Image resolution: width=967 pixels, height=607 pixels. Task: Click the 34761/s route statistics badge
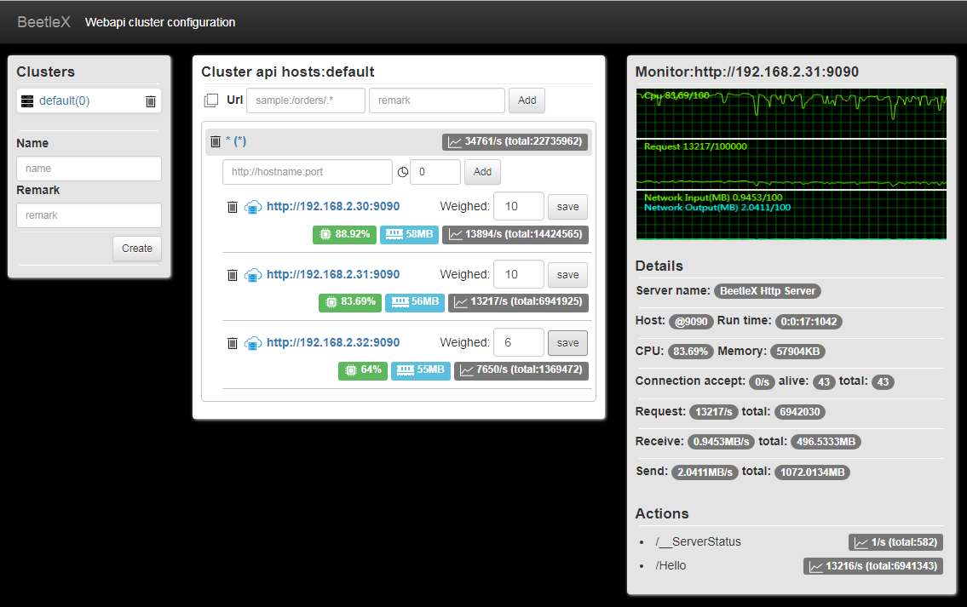515,141
